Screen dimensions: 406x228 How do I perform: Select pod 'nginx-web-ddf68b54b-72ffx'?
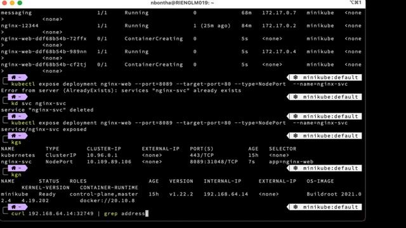coord(44,39)
